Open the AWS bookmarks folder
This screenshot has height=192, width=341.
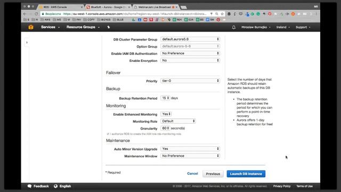coord(45,20)
